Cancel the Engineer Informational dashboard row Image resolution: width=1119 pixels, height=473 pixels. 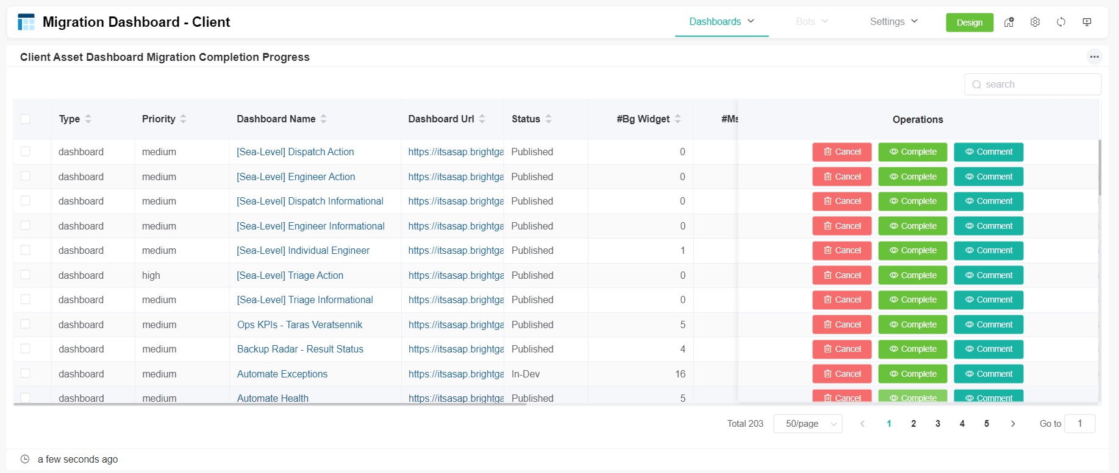click(842, 226)
